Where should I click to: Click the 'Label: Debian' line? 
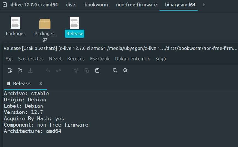[x=23, y=106]
